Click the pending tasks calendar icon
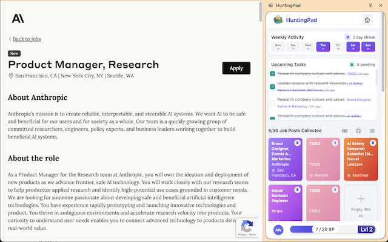This screenshot has width=388, height=242. 352,64
